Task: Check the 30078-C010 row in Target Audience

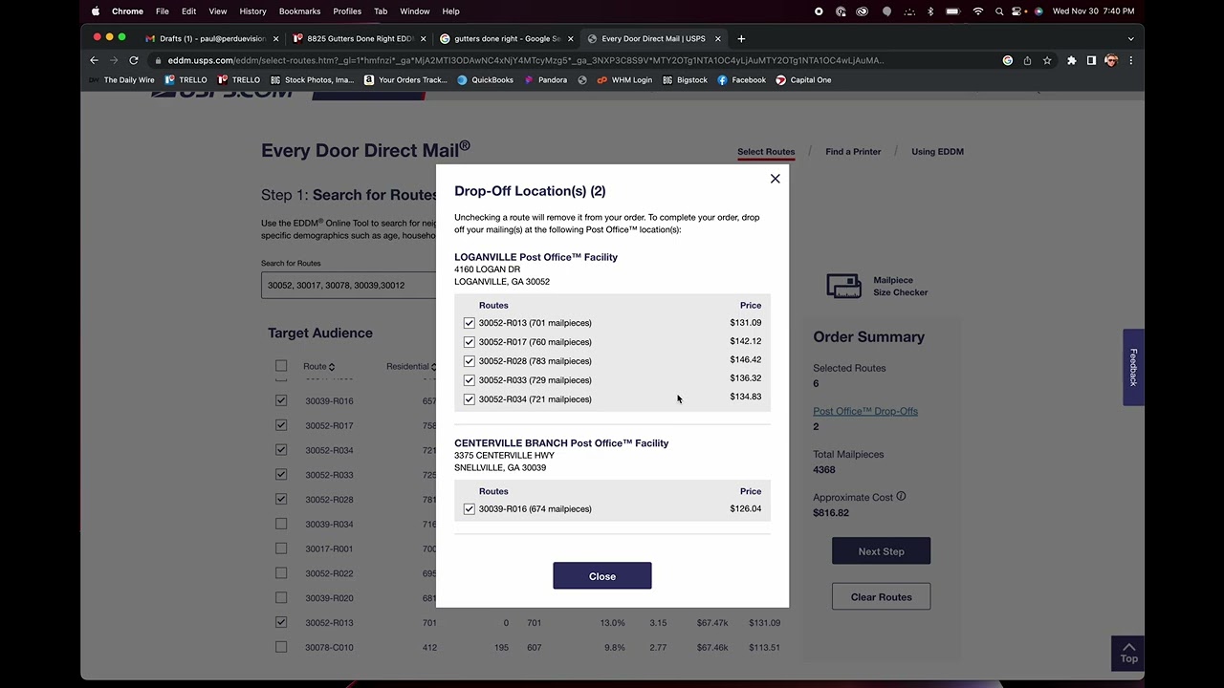Action: point(281,647)
